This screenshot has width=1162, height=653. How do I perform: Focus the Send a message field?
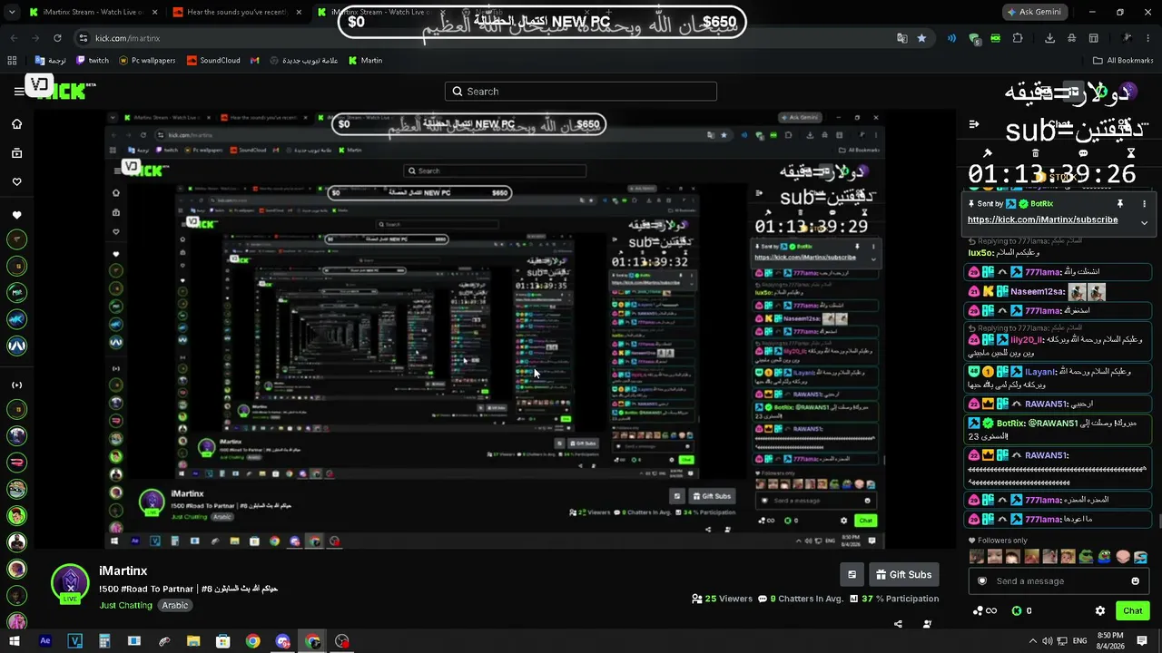pos(1059,581)
